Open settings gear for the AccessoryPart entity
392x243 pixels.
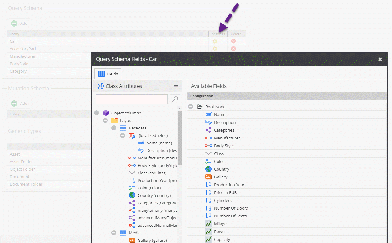click(215, 49)
